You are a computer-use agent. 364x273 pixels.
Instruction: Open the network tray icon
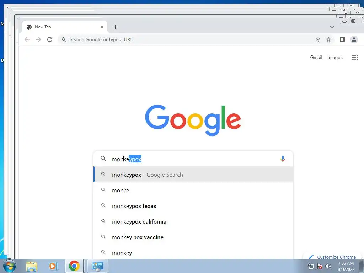[311, 266]
